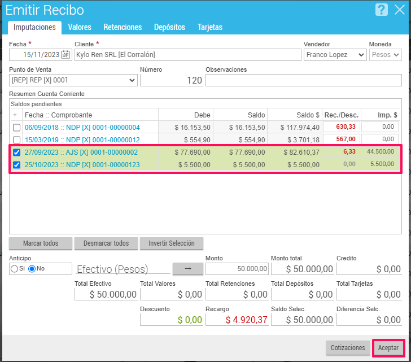Edit Rec./Desc. value 6,33
This screenshot has height=362, width=411.
(x=341, y=152)
